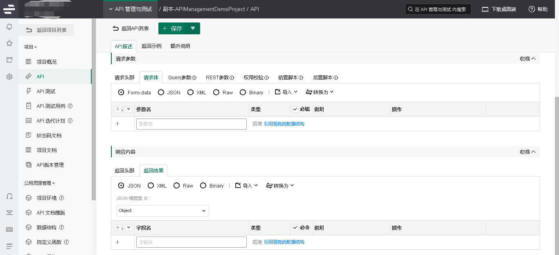Open 数据结构 in the sidebar

46,227
